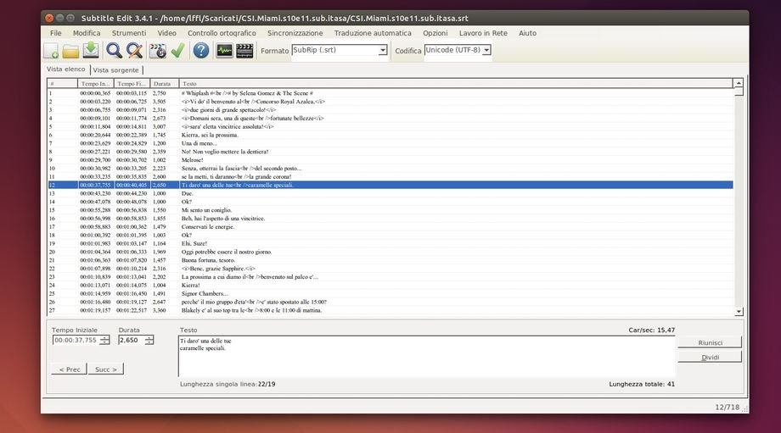Click the New subtitle file icon

coord(51,51)
